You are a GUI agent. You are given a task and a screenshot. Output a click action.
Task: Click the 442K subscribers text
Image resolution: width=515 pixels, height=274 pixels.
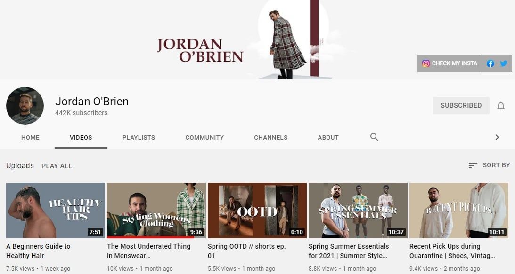tap(81, 113)
